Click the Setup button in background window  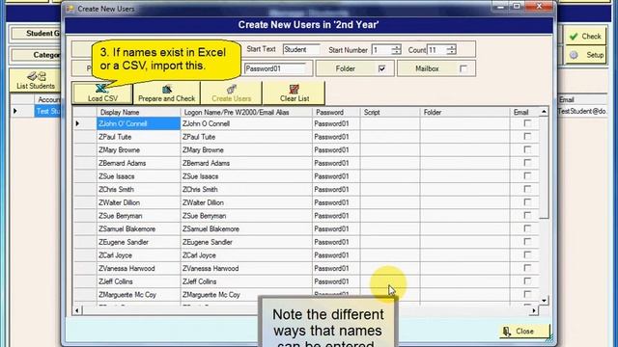click(587, 55)
